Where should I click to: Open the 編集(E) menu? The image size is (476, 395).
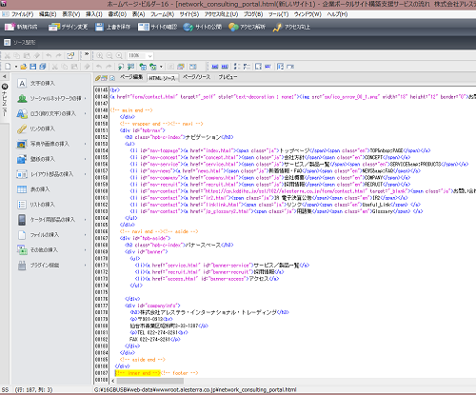(x=48, y=14)
